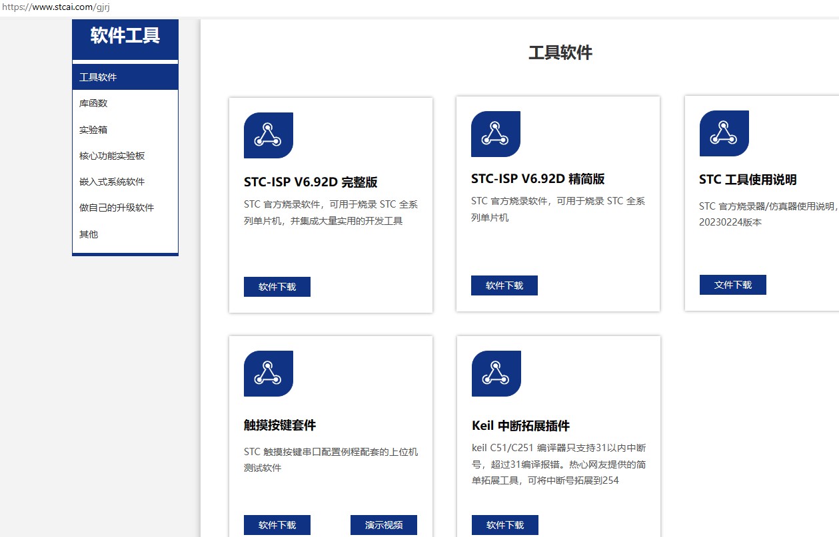Click 文件下载 for STC 工具使用说明

(733, 285)
